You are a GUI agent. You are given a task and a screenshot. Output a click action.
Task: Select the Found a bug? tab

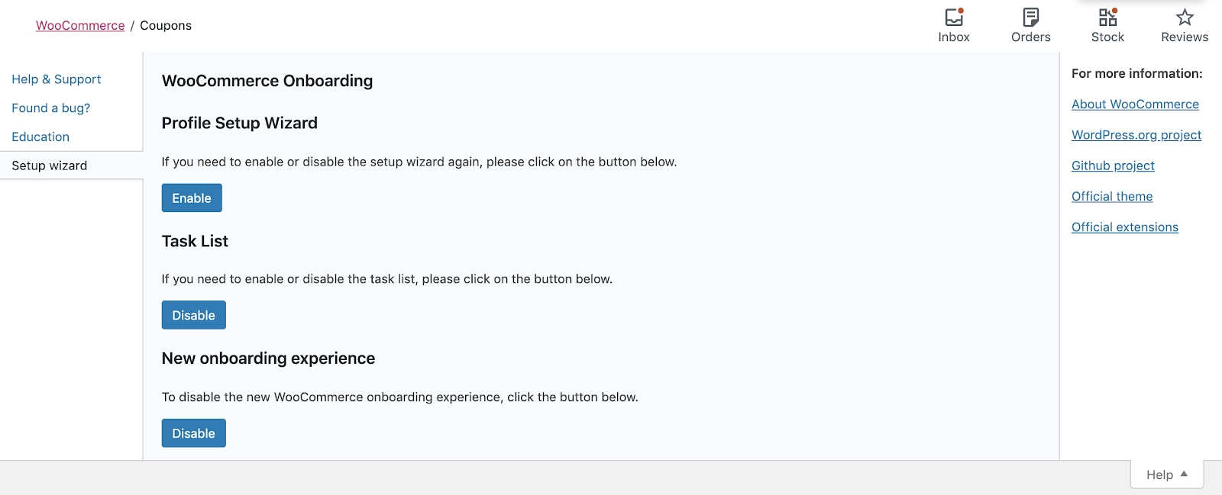pos(50,108)
